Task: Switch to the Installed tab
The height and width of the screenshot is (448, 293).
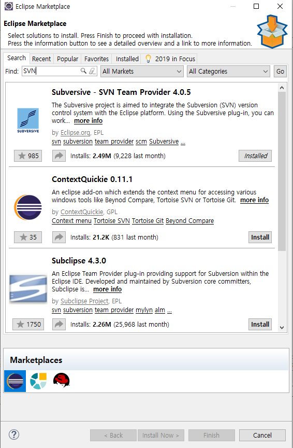Action: 127,59
